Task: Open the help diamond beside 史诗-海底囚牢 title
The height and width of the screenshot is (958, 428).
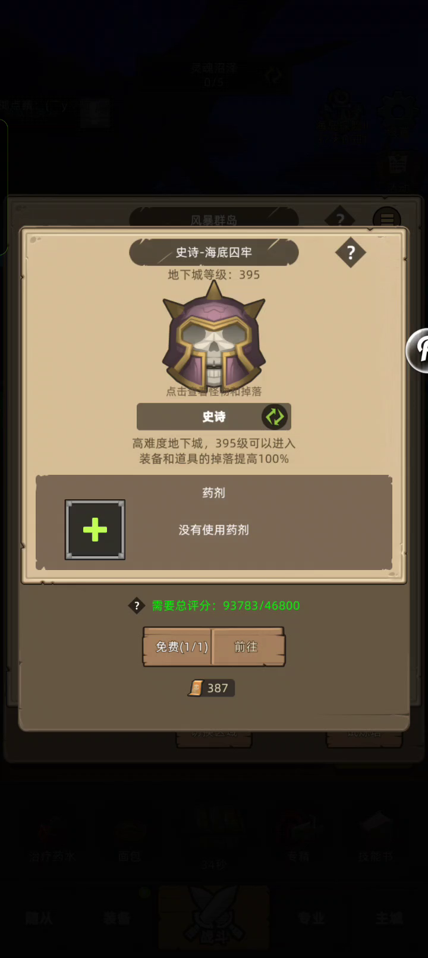Action: 350,253
